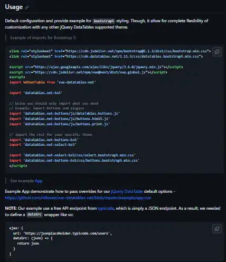Open the example App link
The height and width of the screenshot is (262, 226).
pyautogui.click(x=39, y=181)
